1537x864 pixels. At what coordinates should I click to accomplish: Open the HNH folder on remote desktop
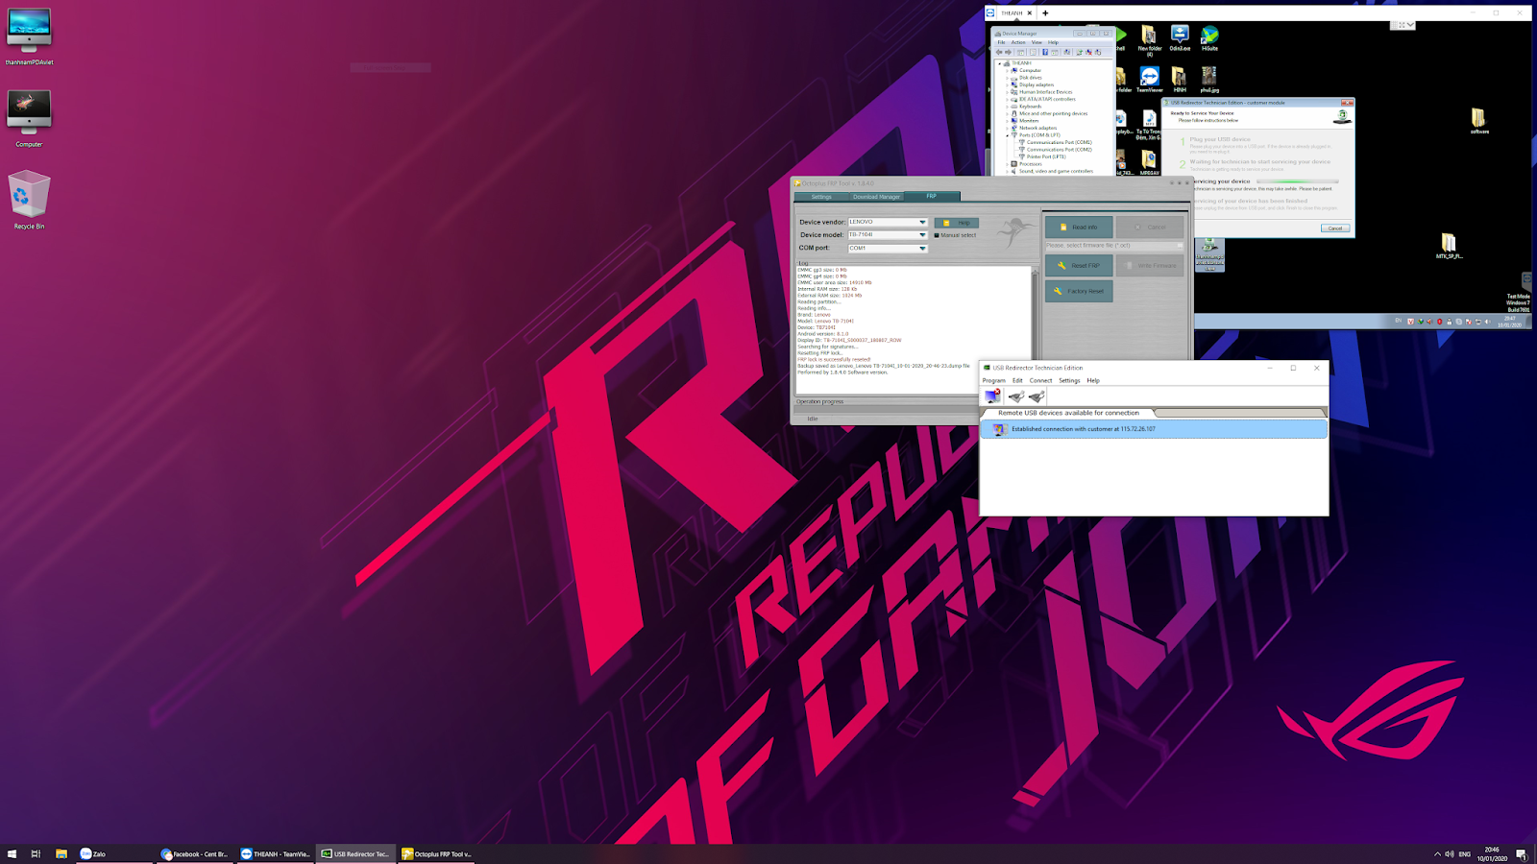tap(1180, 80)
